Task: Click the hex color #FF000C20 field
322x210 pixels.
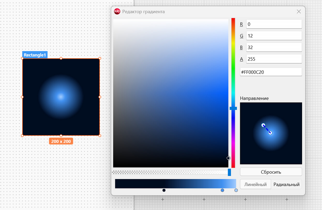Action: (x=271, y=72)
